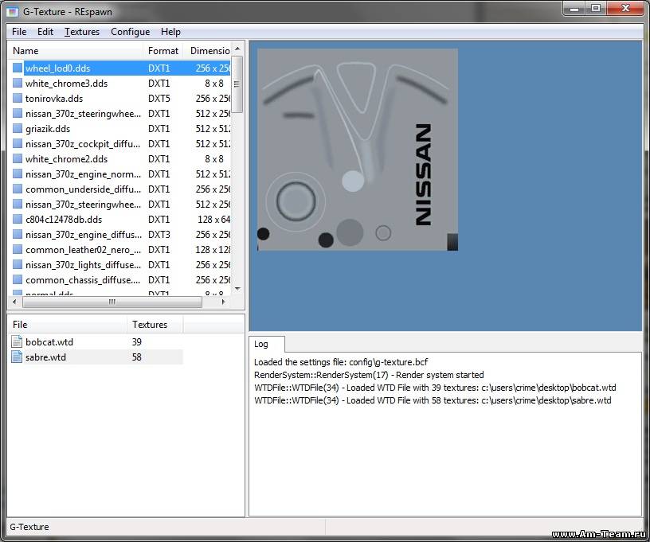Open the Edit menu
The width and height of the screenshot is (650, 542).
pyautogui.click(x=45, y=32)
